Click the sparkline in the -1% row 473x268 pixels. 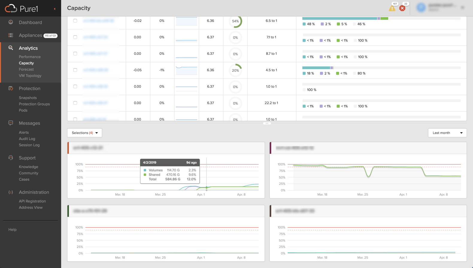click(x=187, y=70)
